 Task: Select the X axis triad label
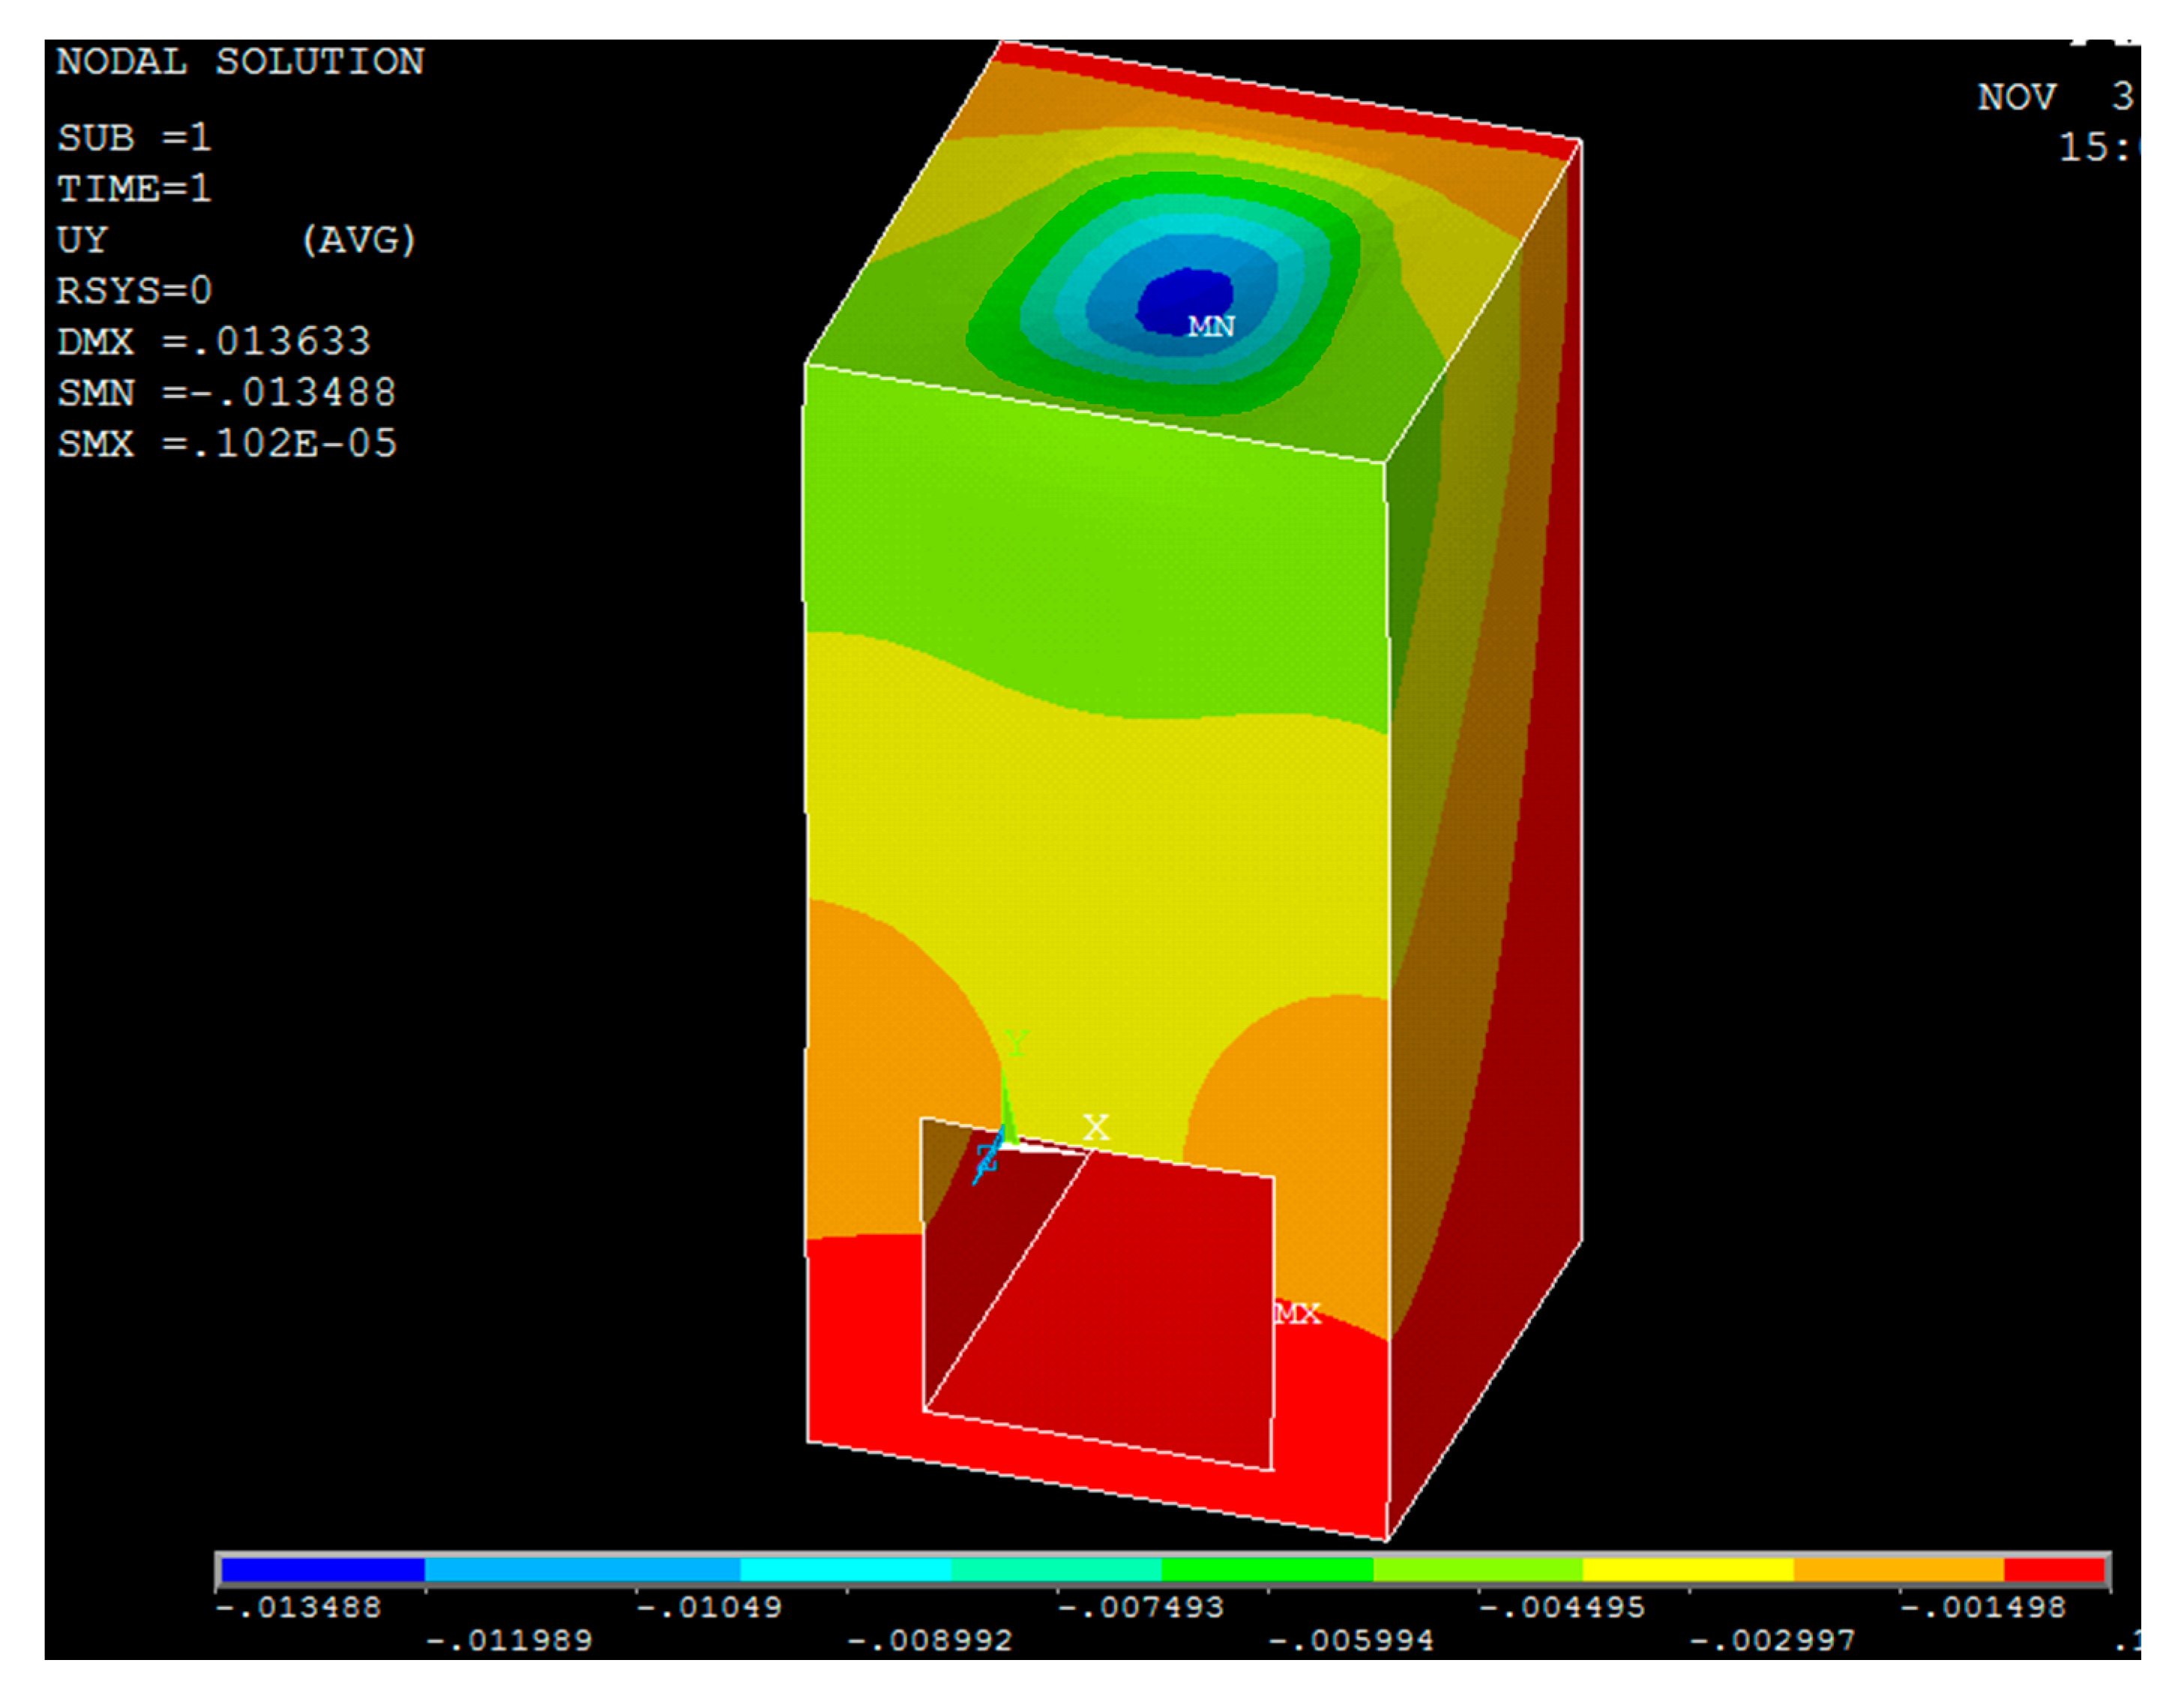(1096, 1127)
